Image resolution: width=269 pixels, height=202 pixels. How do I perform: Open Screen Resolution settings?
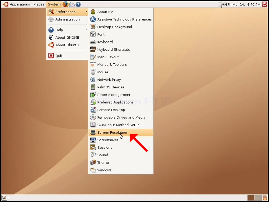[x=121, y=133]
